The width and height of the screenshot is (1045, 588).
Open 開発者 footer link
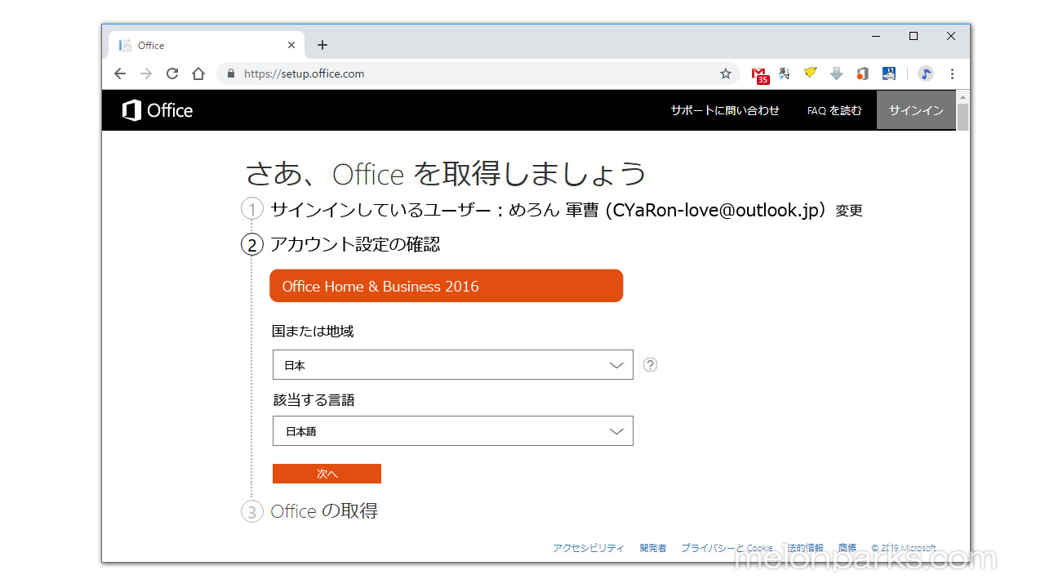click(653, 548)
